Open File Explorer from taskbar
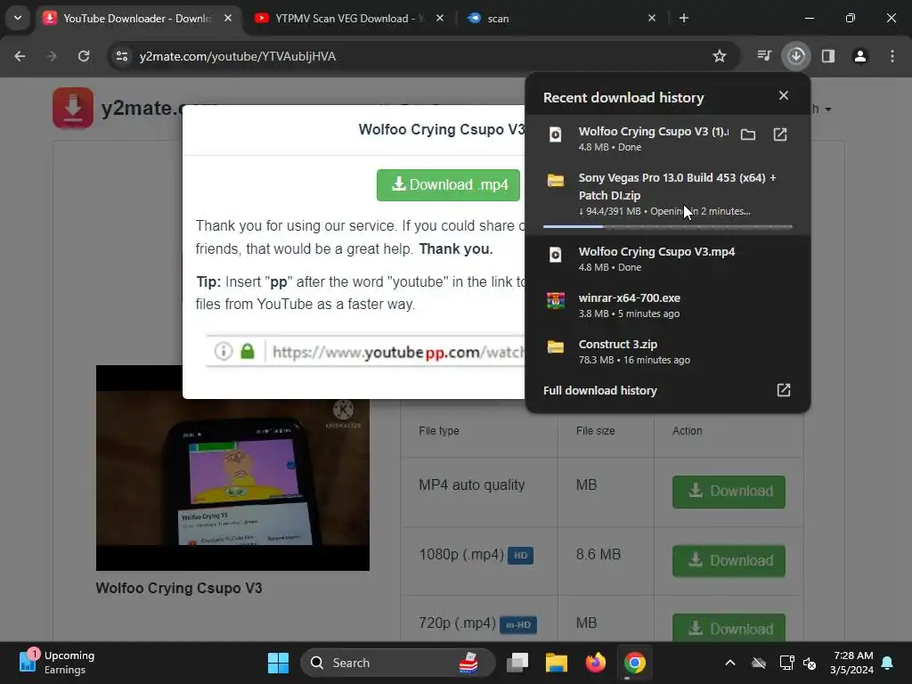The image size is (912, 684). (x=556, y=663)
